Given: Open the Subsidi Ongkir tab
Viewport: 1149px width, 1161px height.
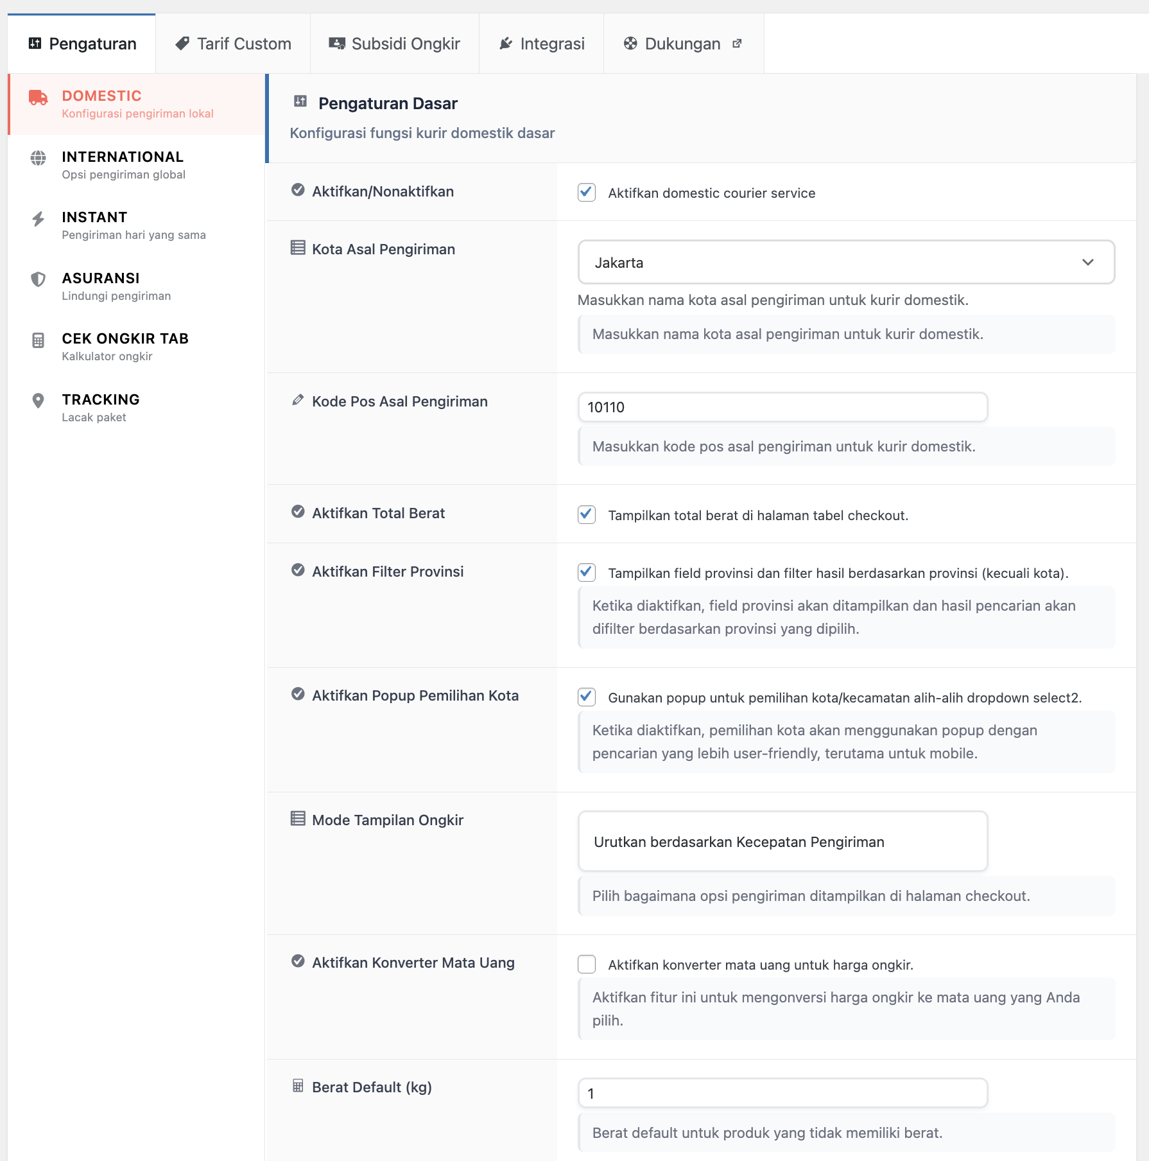Looking at the screenshot, I should [395, 44].
